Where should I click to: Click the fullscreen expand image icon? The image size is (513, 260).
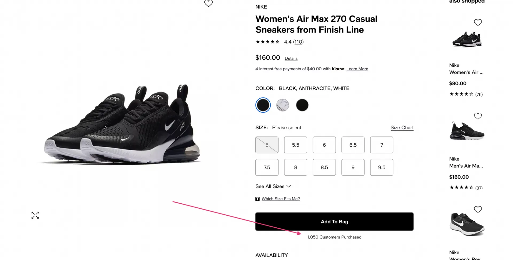(35, 215)
